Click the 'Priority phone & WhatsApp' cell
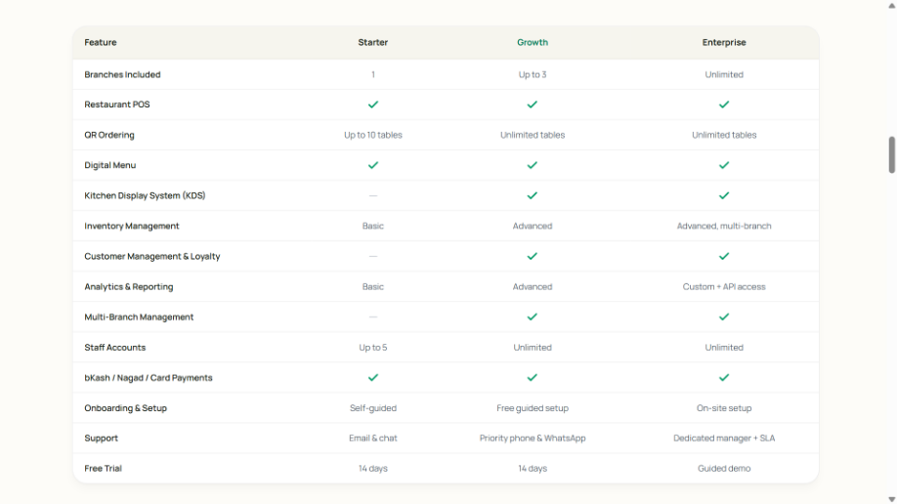The width and height of the screenshot is (897, 504). point(532,439)
